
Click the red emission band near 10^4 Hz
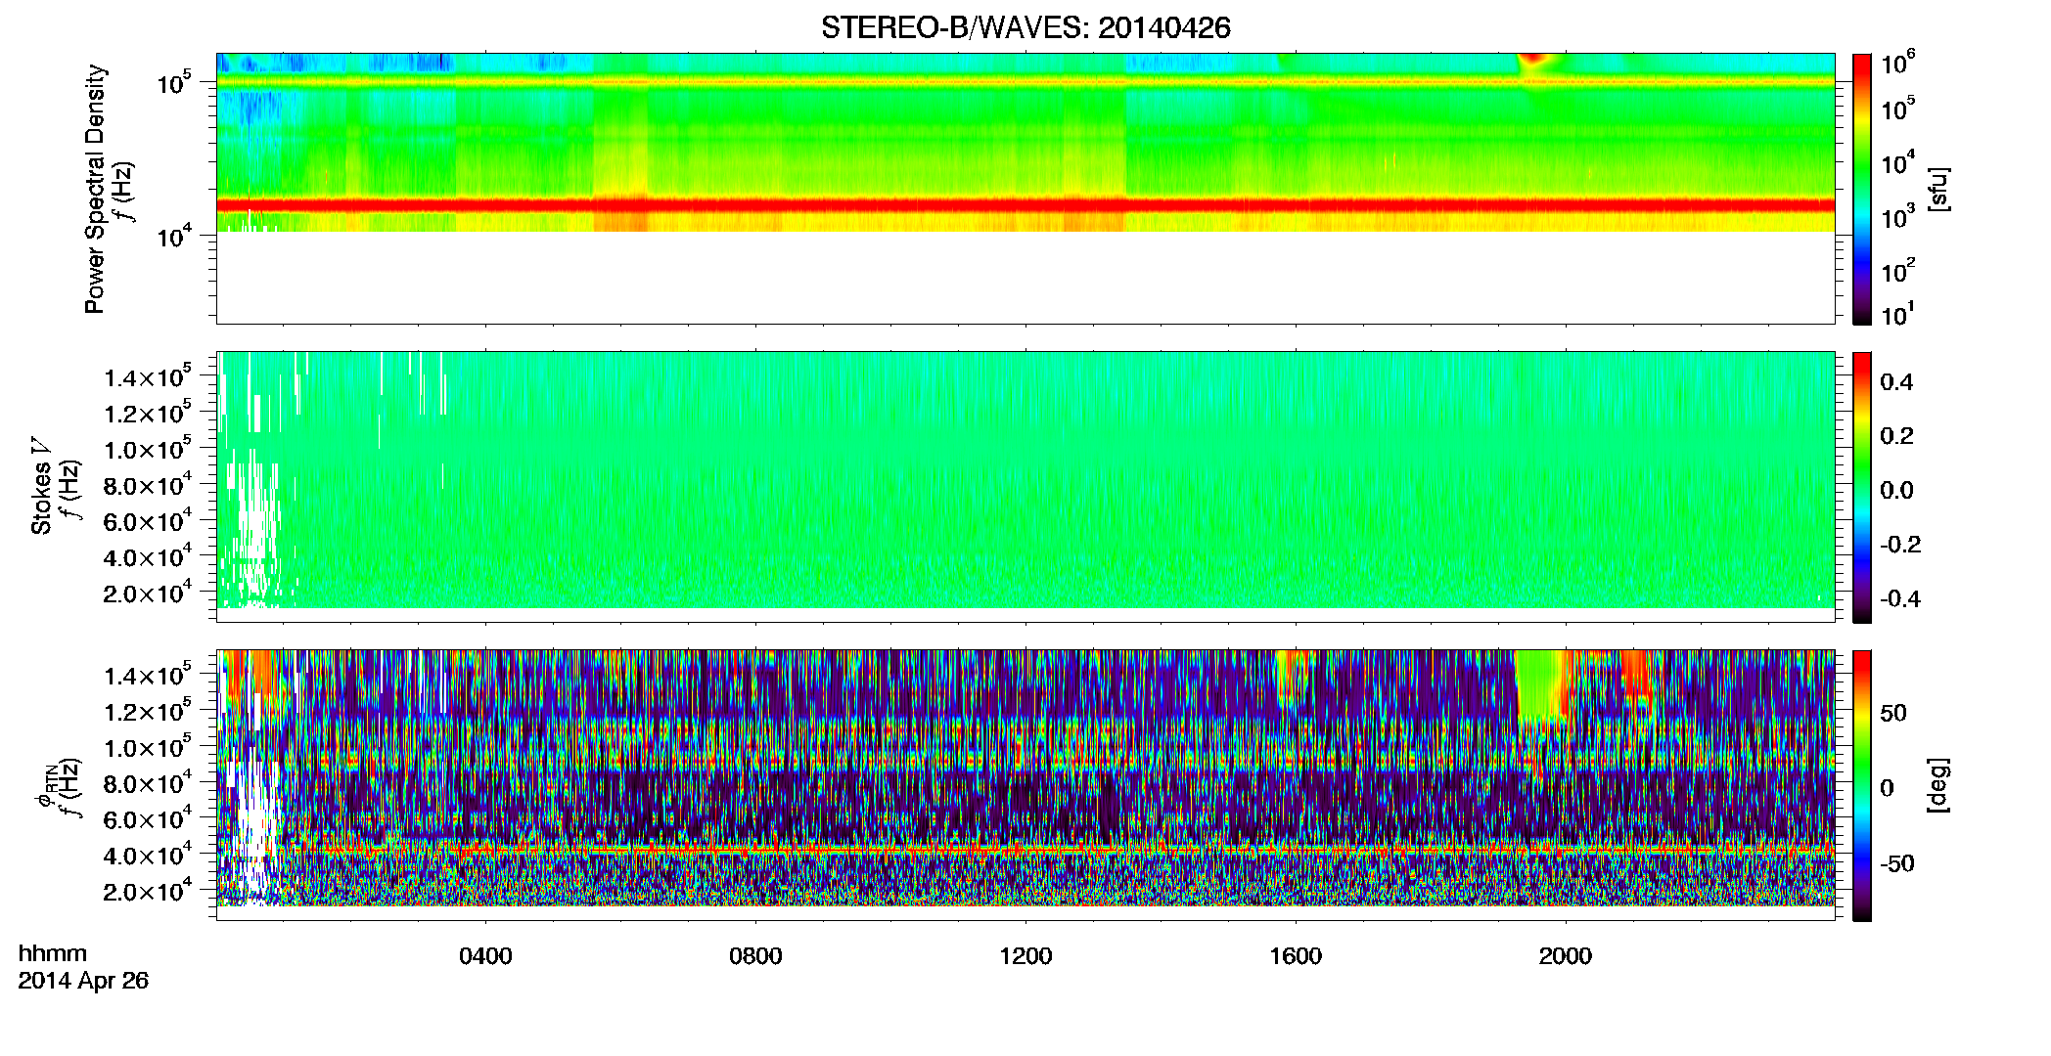pyautogui.click(x=1025, y=205)
